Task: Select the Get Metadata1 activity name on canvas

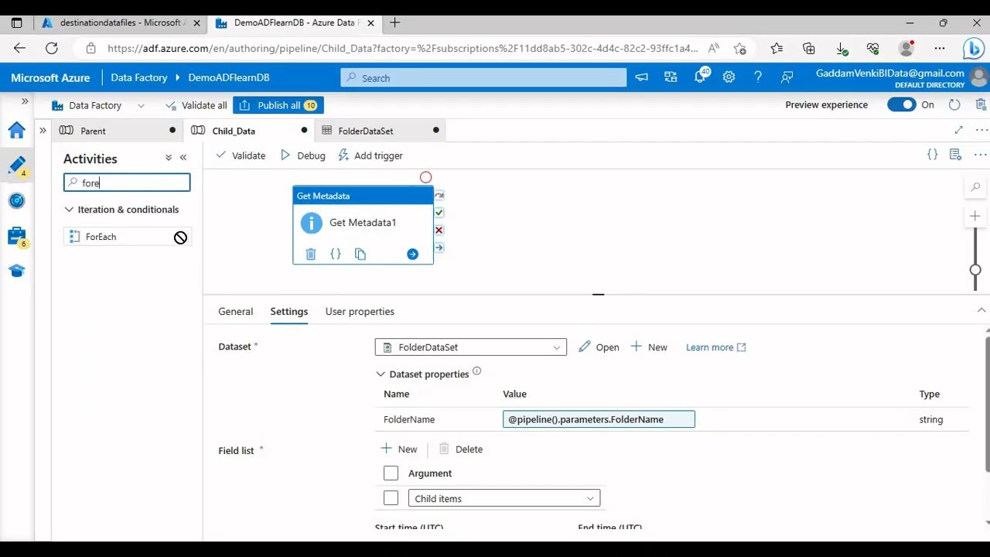Action: pyautogui.click(x=363, y=223)
